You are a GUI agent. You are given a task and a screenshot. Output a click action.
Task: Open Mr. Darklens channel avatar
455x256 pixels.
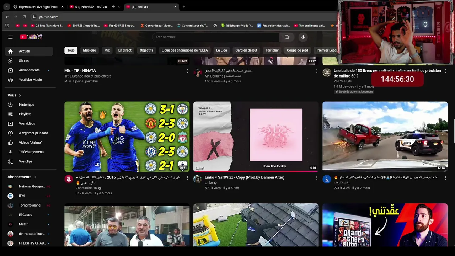[x=198, y=73]
